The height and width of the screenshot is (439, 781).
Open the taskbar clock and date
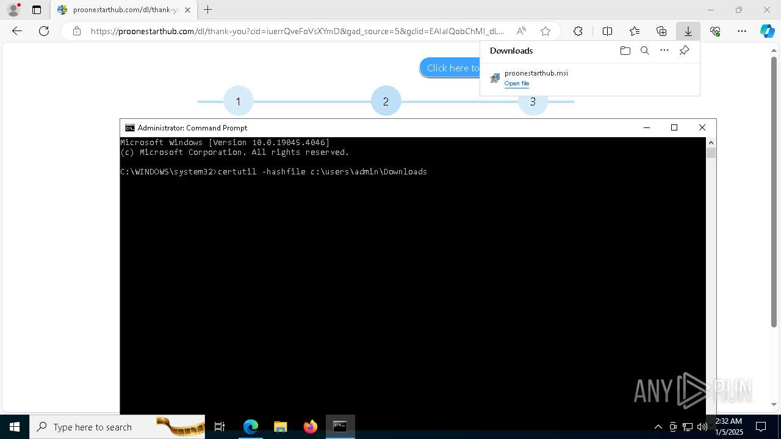click(729, 427)
